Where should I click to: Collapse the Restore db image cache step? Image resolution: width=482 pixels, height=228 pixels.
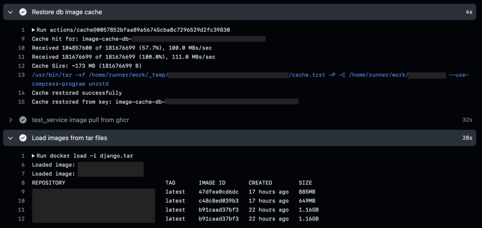tap(10, 12)
